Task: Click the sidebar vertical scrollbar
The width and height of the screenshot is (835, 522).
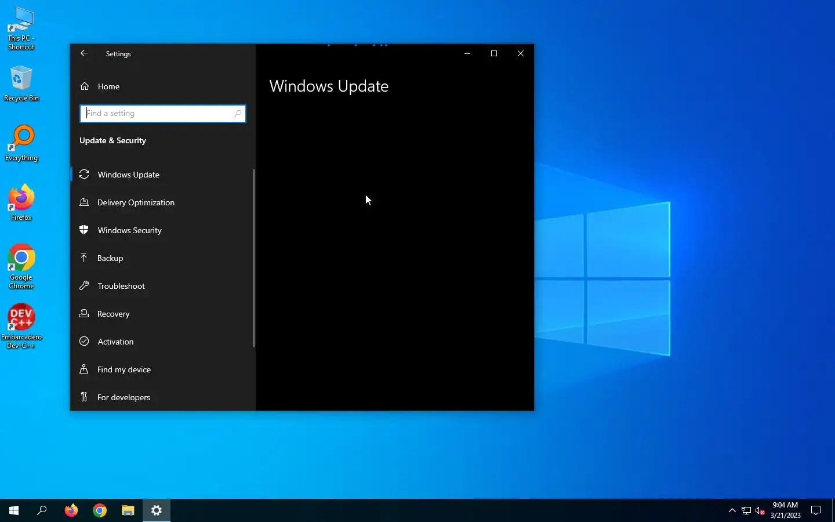Action: 254,258
